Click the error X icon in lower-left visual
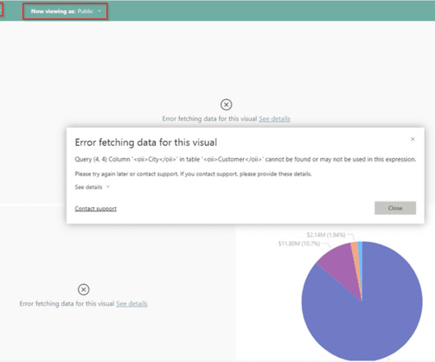This screenshot has width=435, height=362. tap(84, 289)
